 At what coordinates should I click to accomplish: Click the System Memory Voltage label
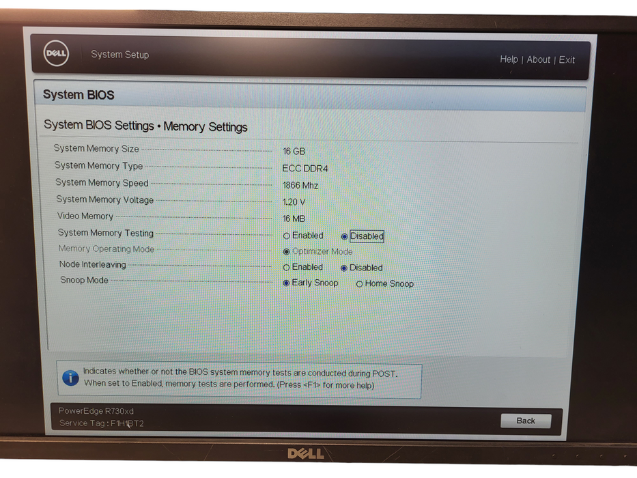[105, 199]
